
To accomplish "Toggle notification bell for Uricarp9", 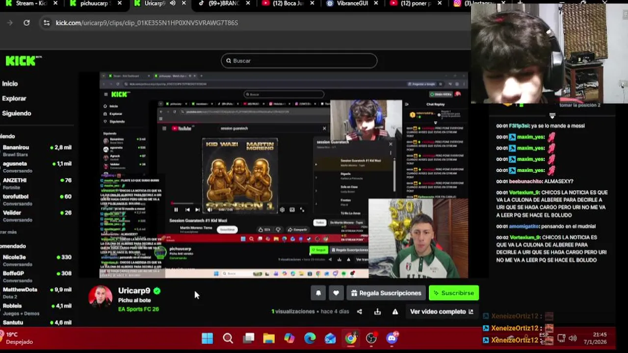I will (x=318, y=293).
